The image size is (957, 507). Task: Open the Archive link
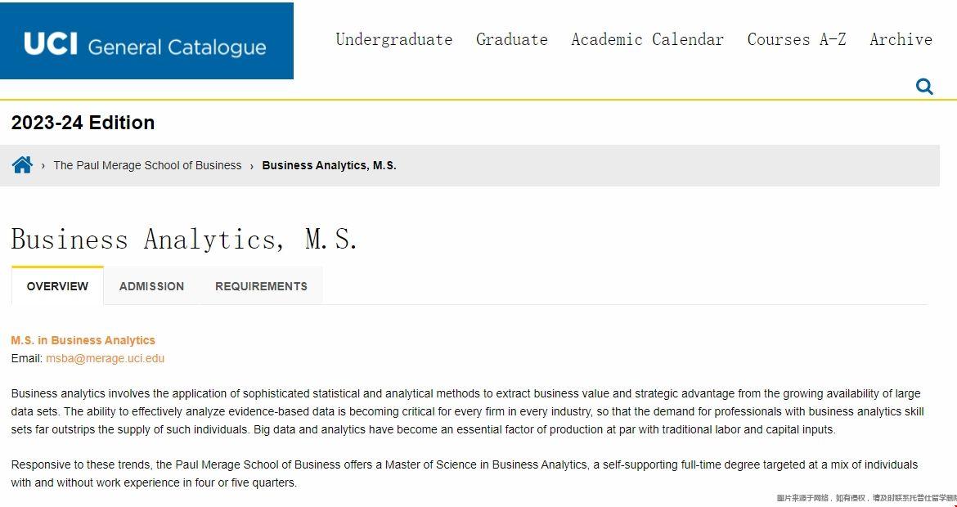[x=901, y=39]
